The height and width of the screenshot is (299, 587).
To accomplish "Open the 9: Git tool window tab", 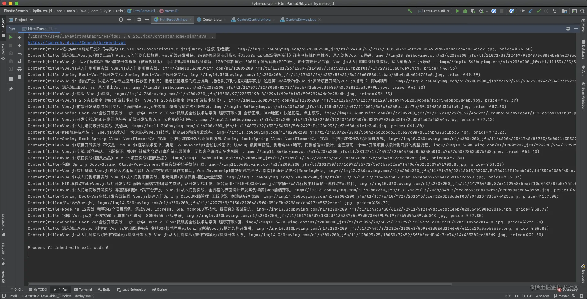I will [x=16, y=290].
